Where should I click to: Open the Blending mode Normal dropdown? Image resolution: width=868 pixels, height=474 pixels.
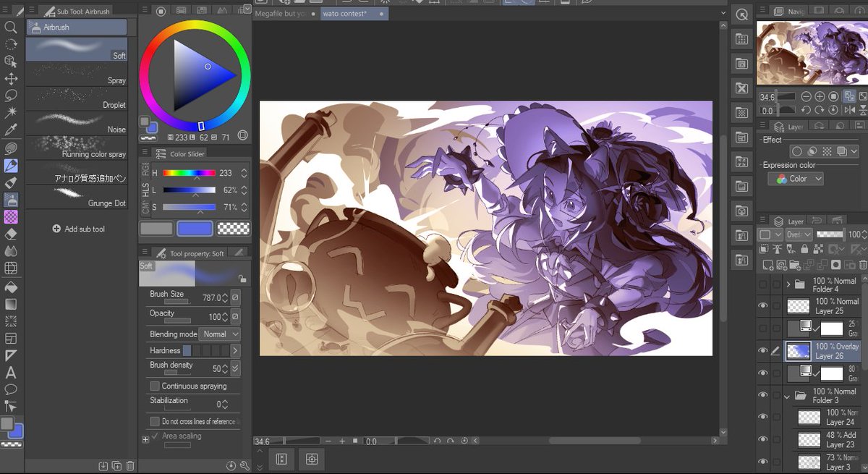pos(220,334)
